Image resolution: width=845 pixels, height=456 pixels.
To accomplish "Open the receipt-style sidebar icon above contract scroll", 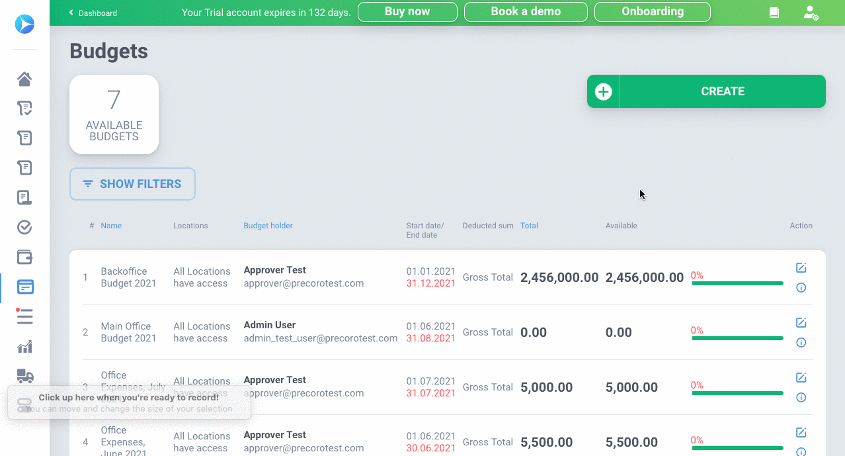I will tap(24, 168).
